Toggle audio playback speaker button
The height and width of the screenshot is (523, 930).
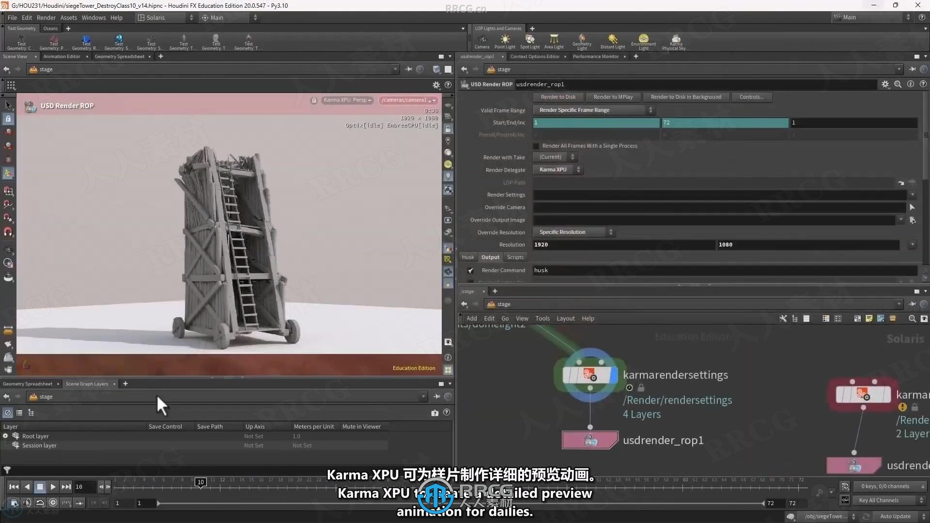coord(28,503)
